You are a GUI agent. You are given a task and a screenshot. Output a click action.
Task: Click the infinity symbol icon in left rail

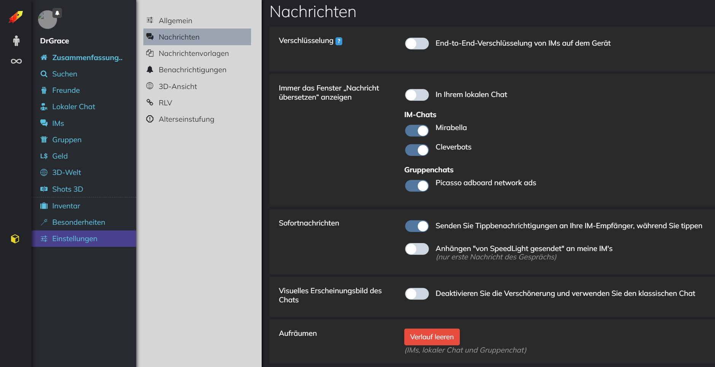click(x=16, y=61)
